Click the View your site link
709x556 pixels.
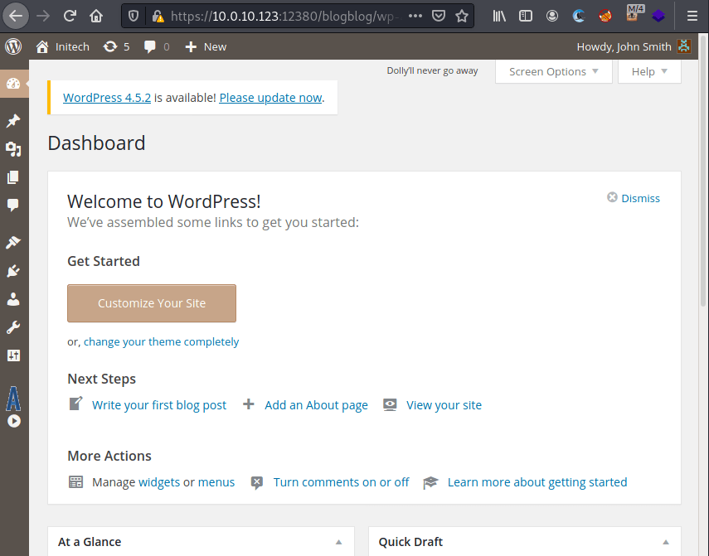(444, 405)
